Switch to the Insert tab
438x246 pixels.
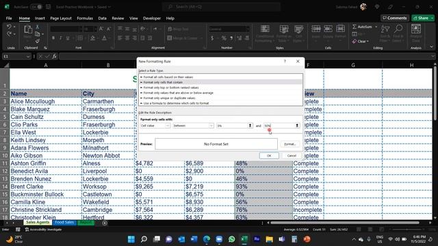40,18
